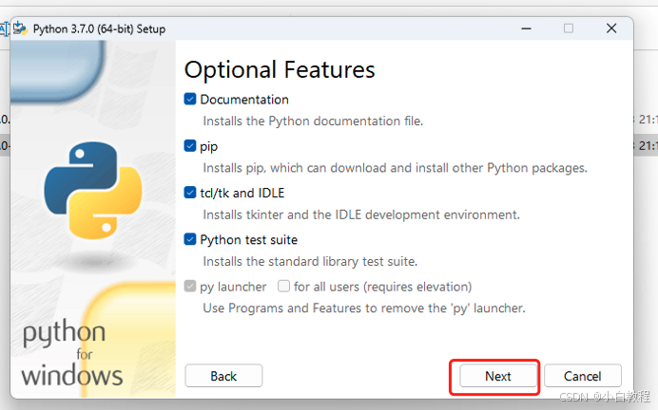Click the disabled maximize button
This screenshot has width=658, height=410.
pos(569,28)
